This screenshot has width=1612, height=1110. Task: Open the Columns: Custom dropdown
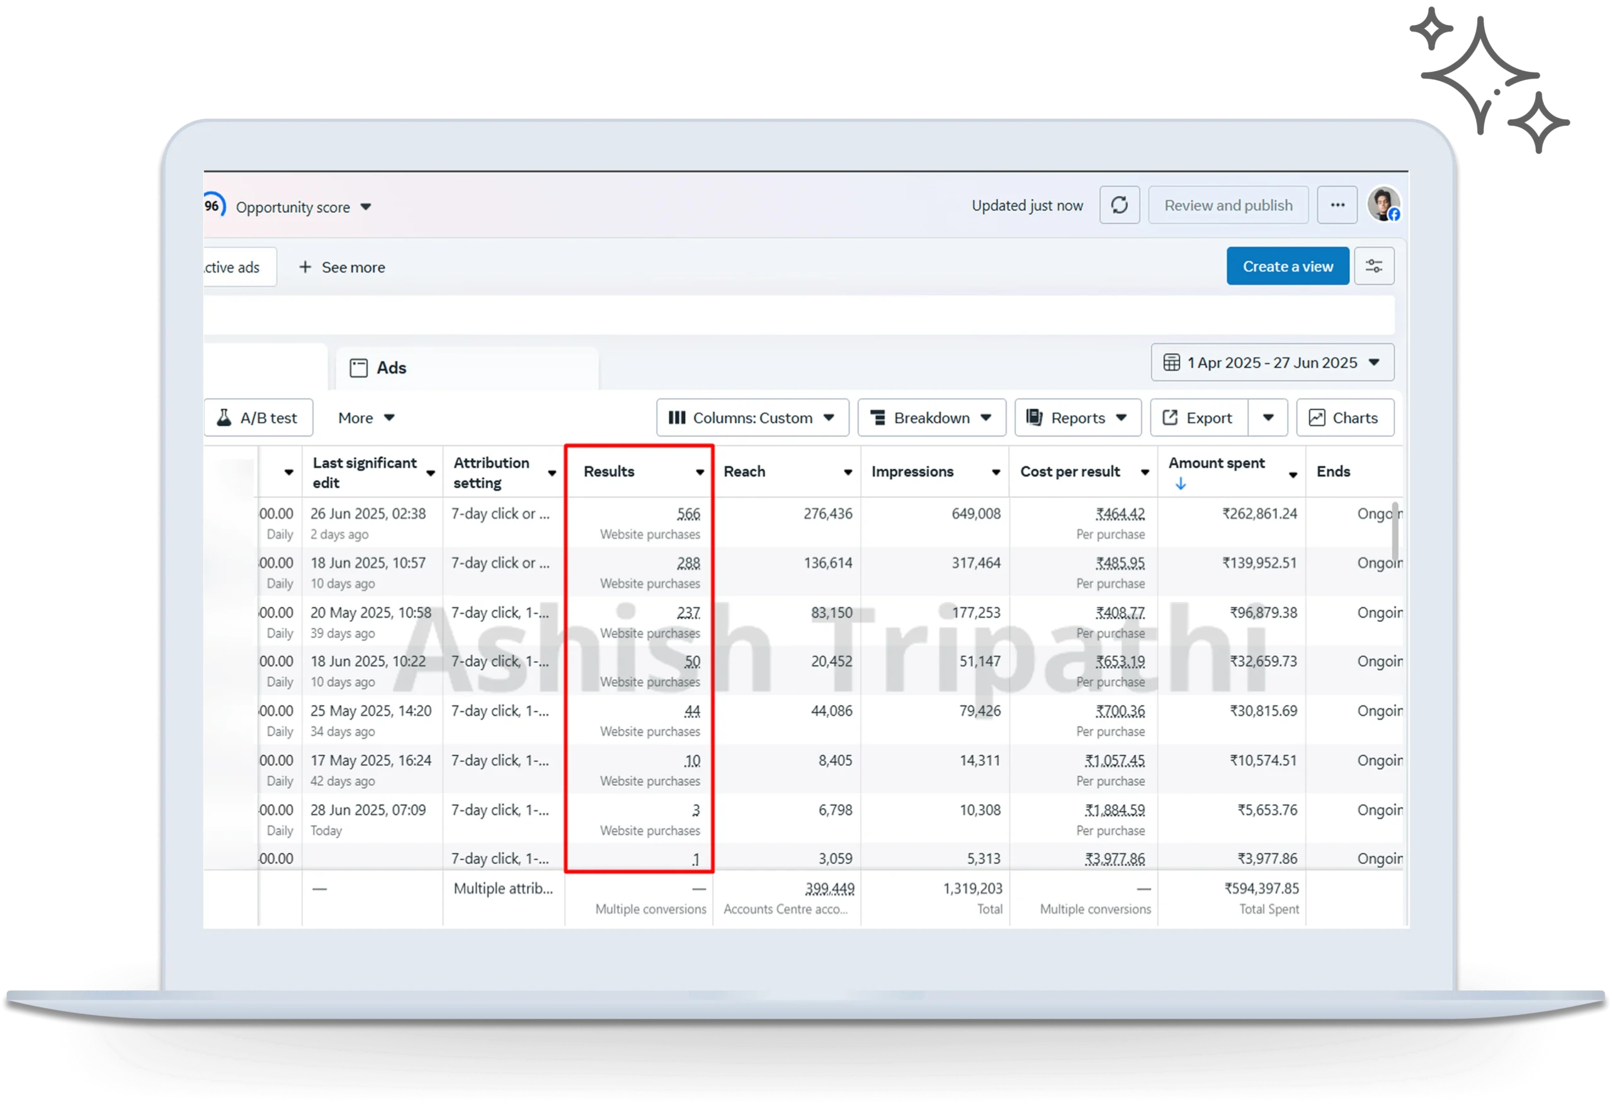click(752, 418)
